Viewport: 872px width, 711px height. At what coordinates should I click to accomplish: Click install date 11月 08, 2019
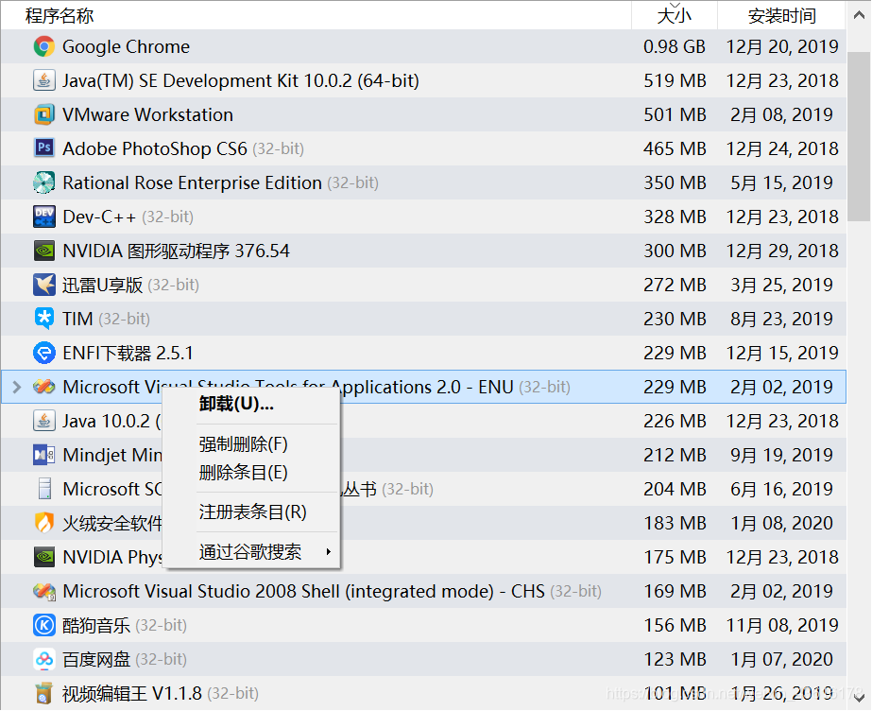pos(782,625)
